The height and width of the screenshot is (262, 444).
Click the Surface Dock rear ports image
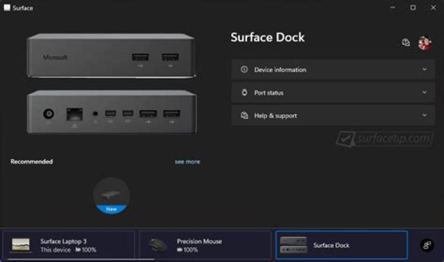tap(111, 113)
